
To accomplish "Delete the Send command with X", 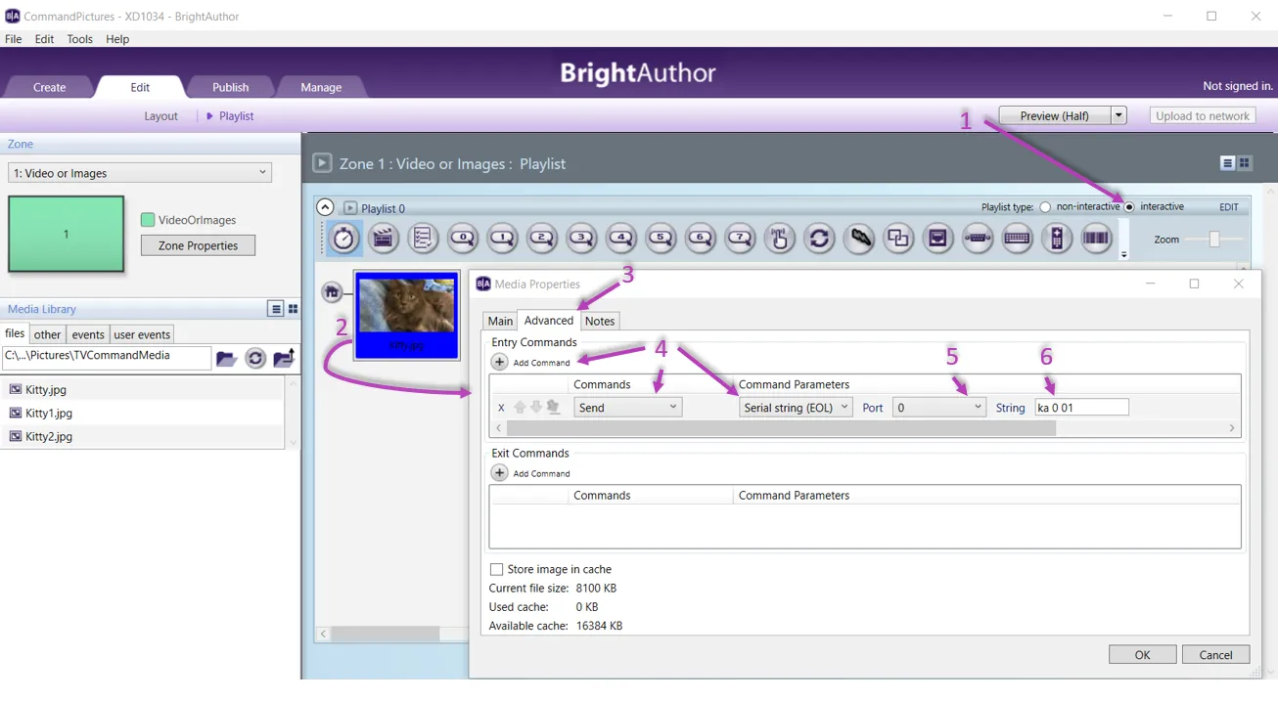I will point(501,408).
